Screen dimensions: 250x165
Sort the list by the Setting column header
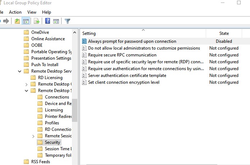142,33
